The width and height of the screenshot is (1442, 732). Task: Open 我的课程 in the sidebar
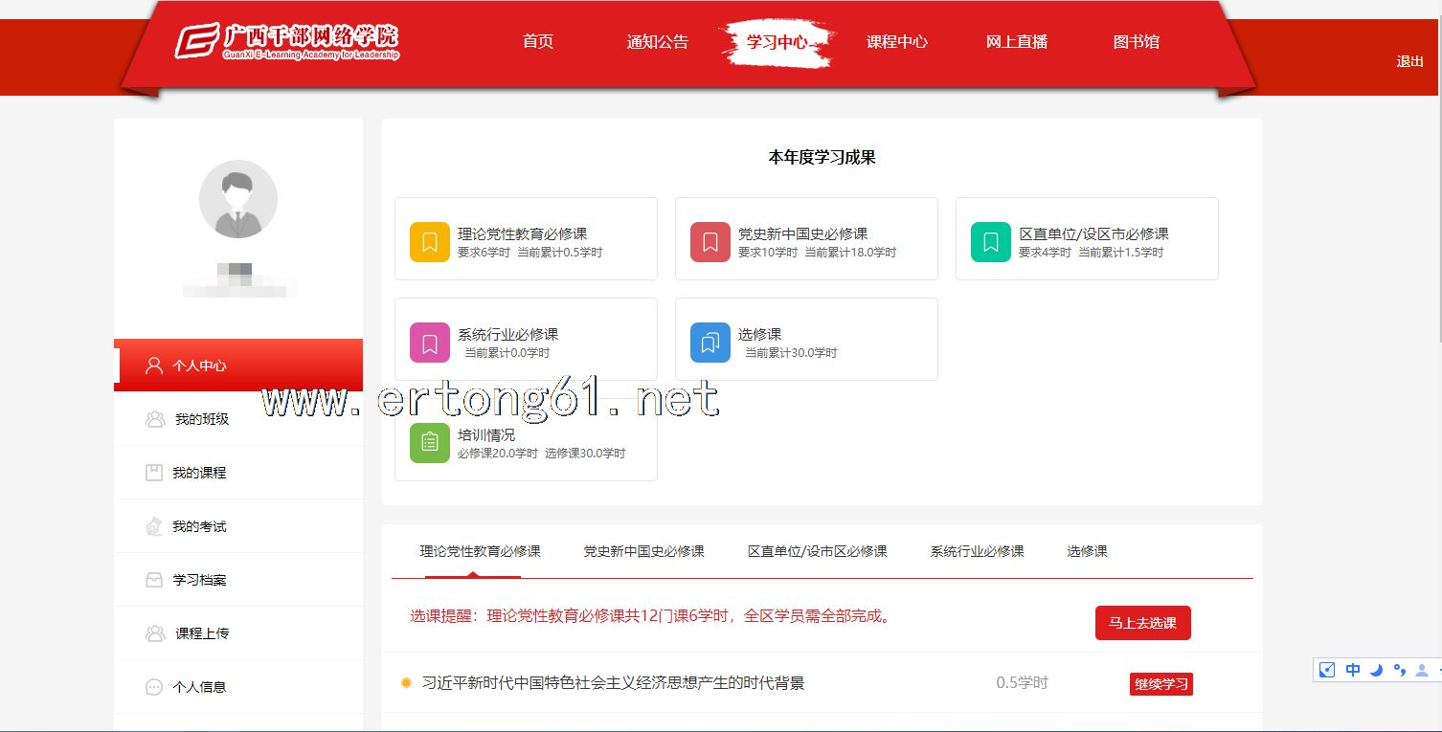click(199, 473)
